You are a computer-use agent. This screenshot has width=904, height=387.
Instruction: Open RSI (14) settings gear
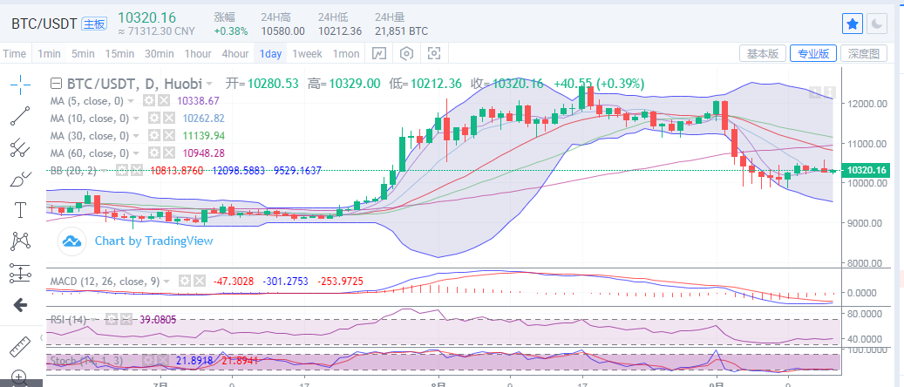112,320
